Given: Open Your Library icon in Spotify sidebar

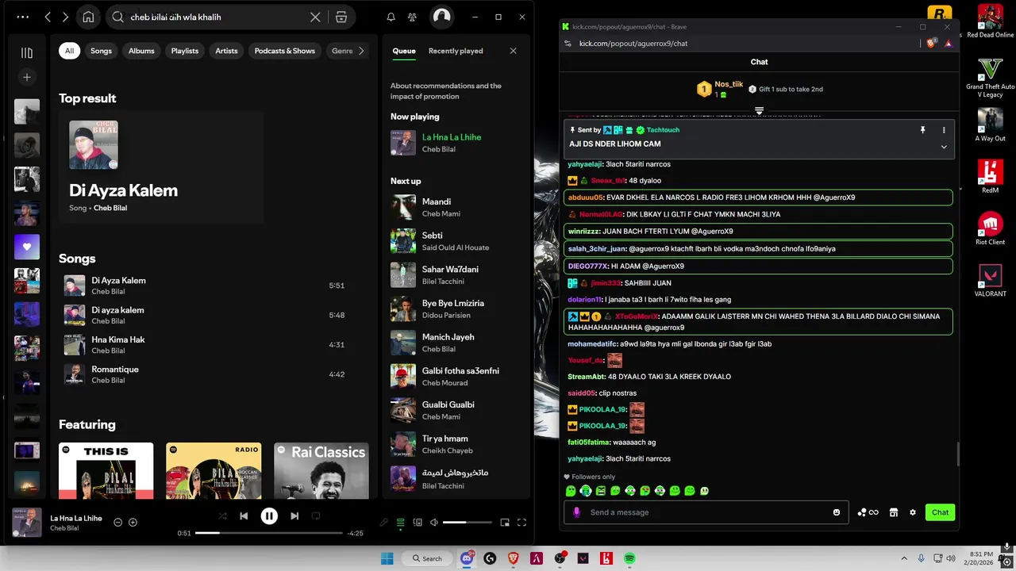Looking at the screenshot, I should [27, 53].
